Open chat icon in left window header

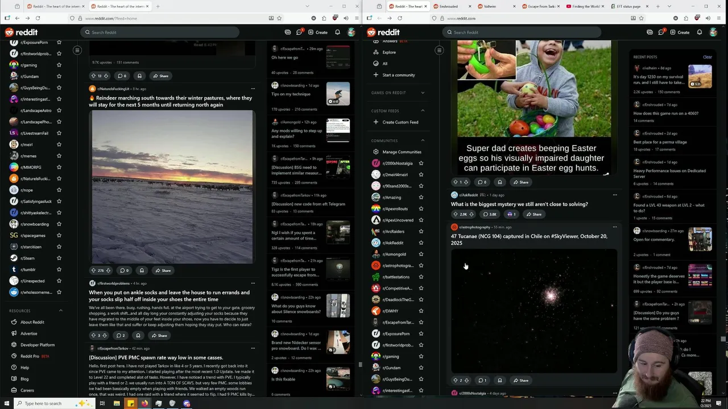299,32
